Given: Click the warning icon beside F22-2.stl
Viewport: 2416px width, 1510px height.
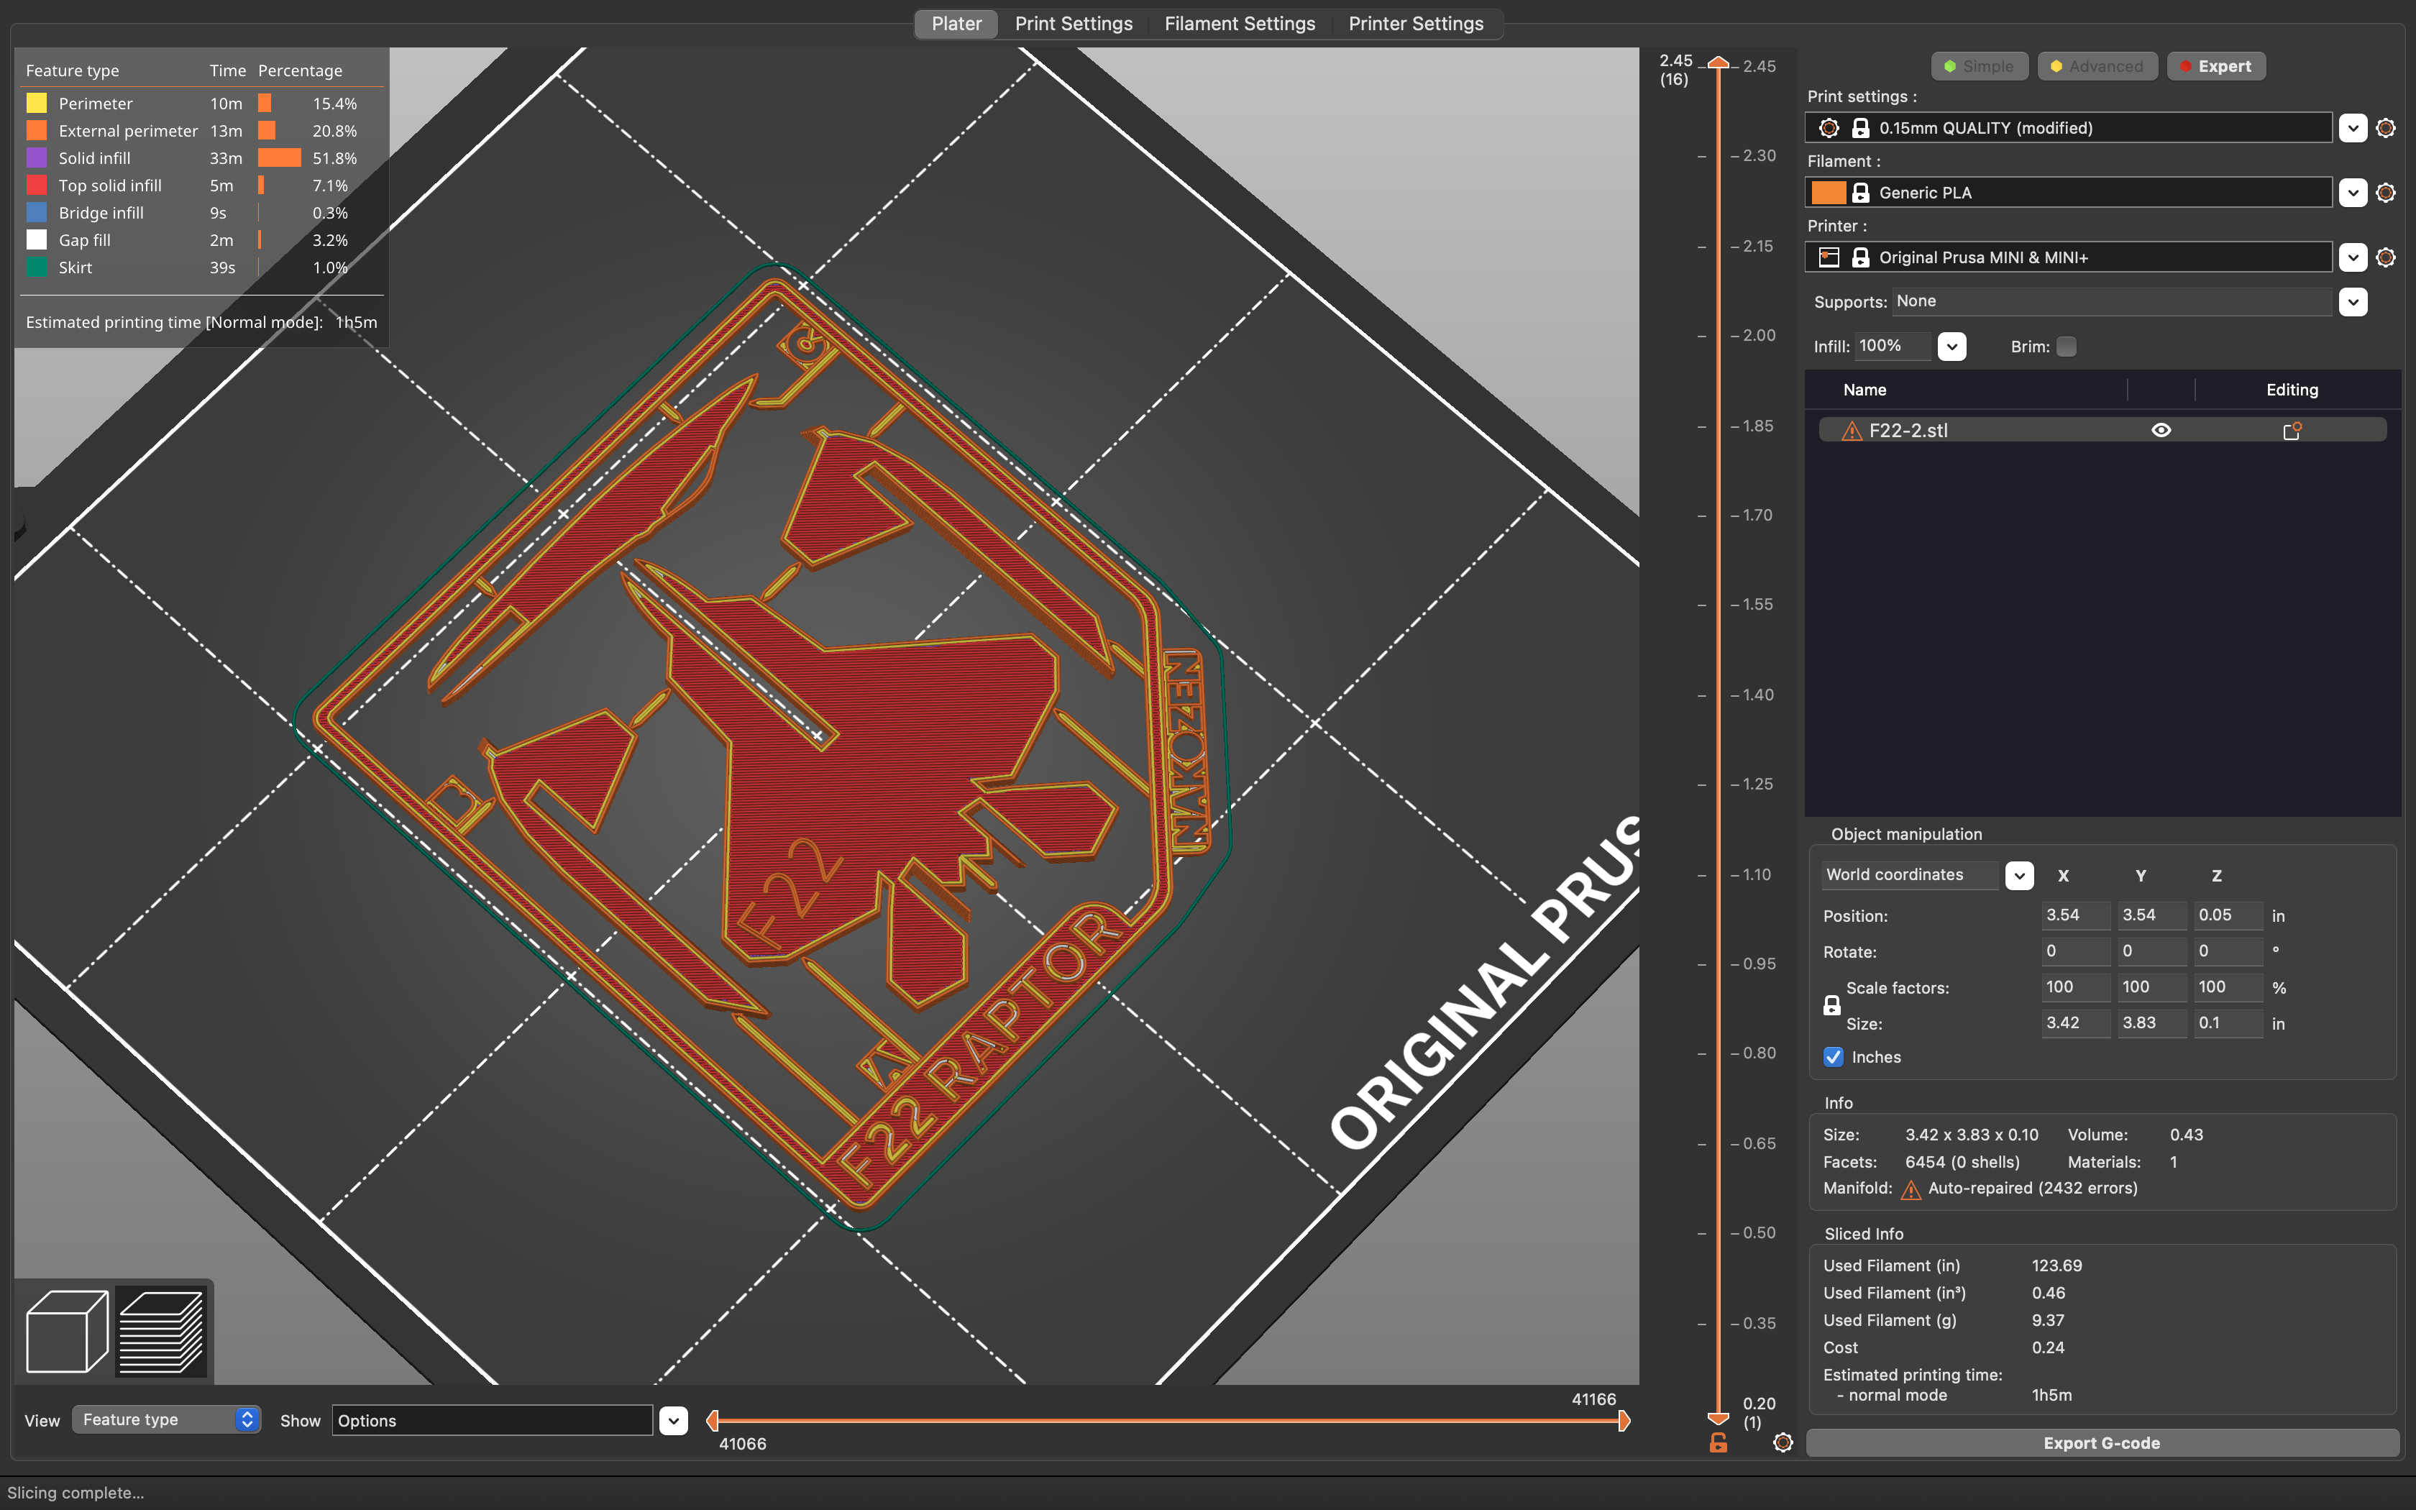Looking at the screenshot, I should click(1851, 431).
